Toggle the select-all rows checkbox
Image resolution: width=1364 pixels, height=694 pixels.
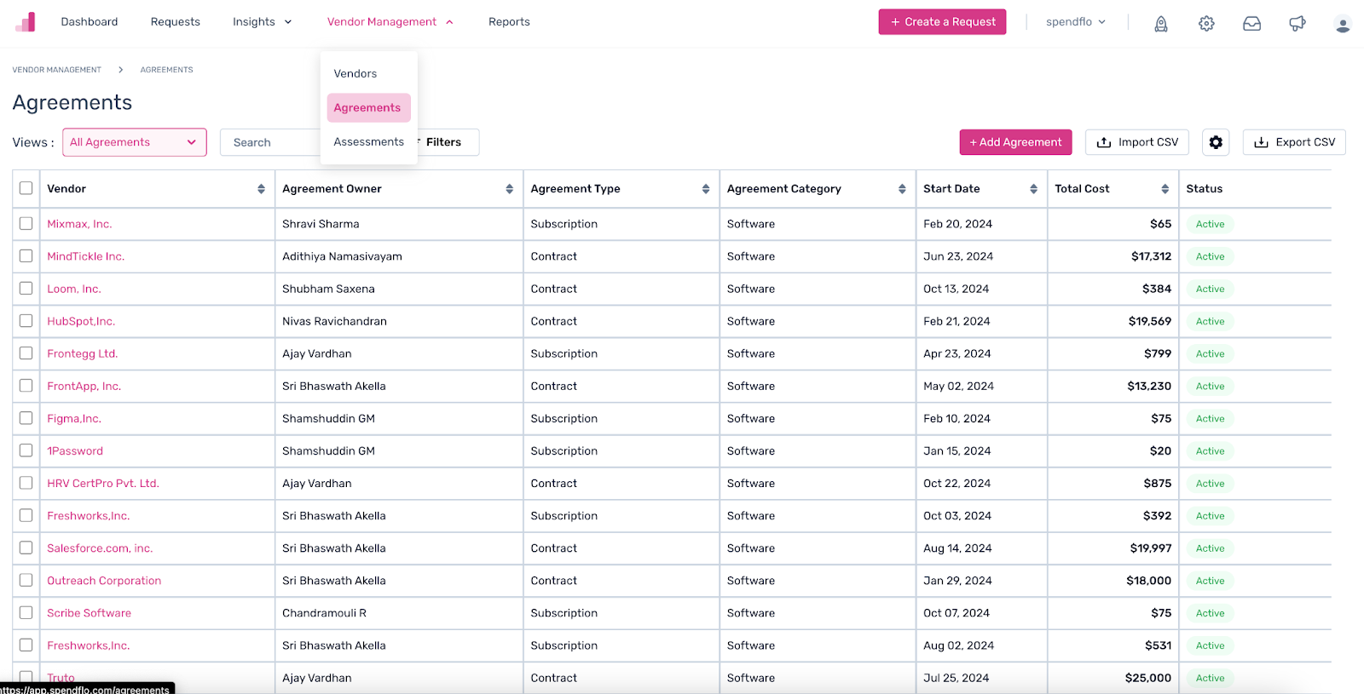pos(26,188)
